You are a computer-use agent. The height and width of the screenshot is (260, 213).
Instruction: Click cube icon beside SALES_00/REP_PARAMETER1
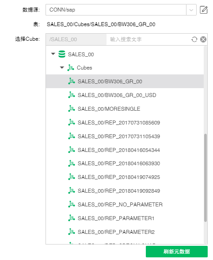(72, 218)
